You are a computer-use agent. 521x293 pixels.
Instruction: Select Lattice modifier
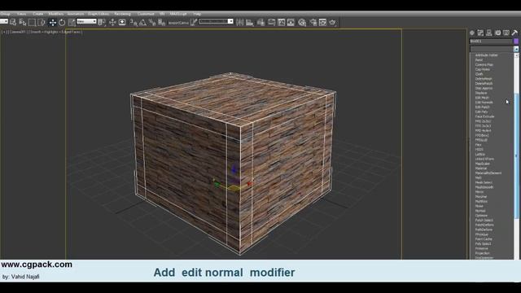[x=479, y=154]
